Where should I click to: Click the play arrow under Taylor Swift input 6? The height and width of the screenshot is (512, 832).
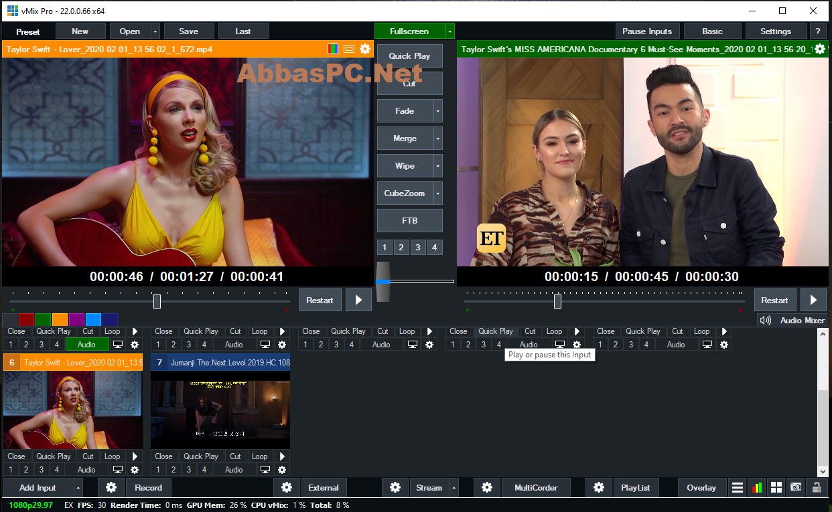click(x=135, y=456)
